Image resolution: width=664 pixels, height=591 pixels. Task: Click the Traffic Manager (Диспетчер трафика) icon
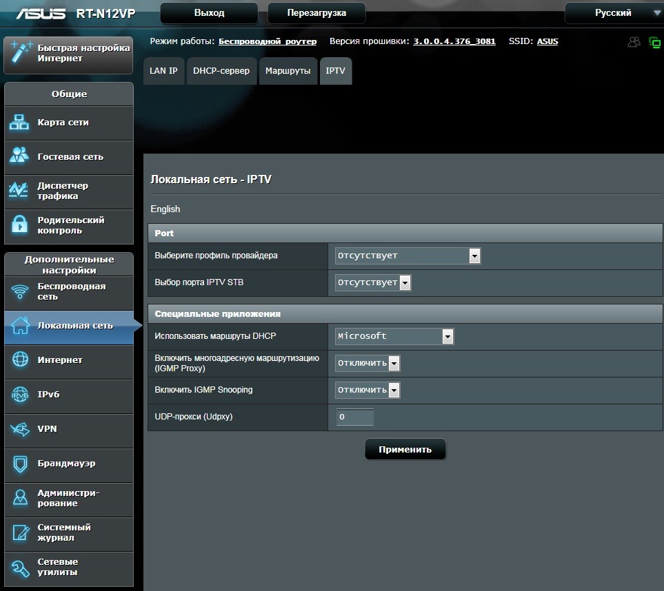20,191
